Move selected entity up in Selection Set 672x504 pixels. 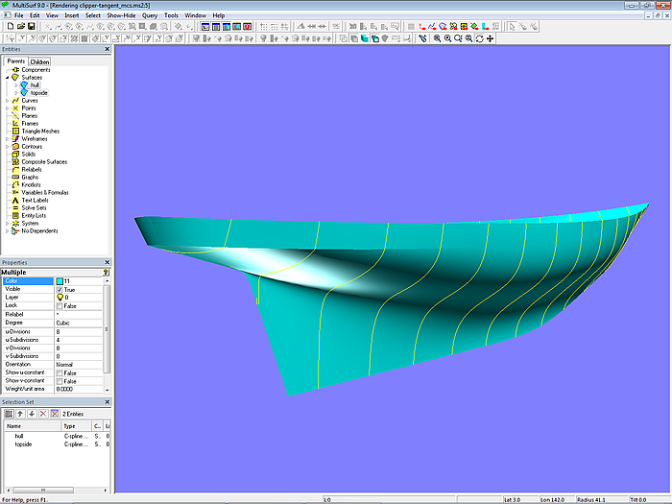[20, 414]
